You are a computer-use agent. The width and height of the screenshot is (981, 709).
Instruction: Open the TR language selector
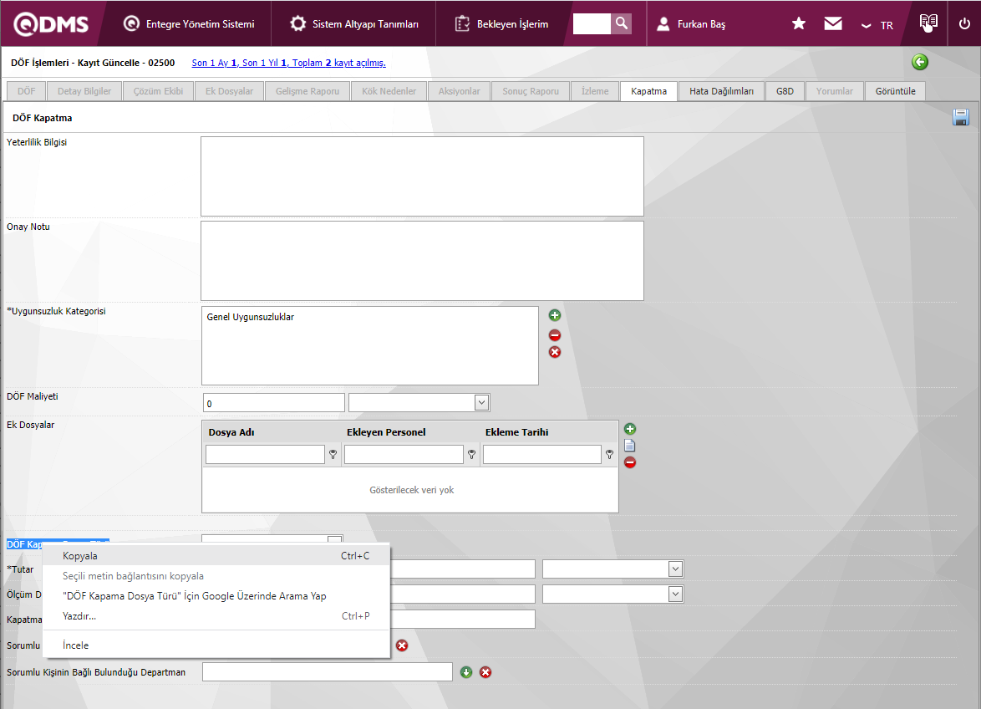tap(877, 25)
